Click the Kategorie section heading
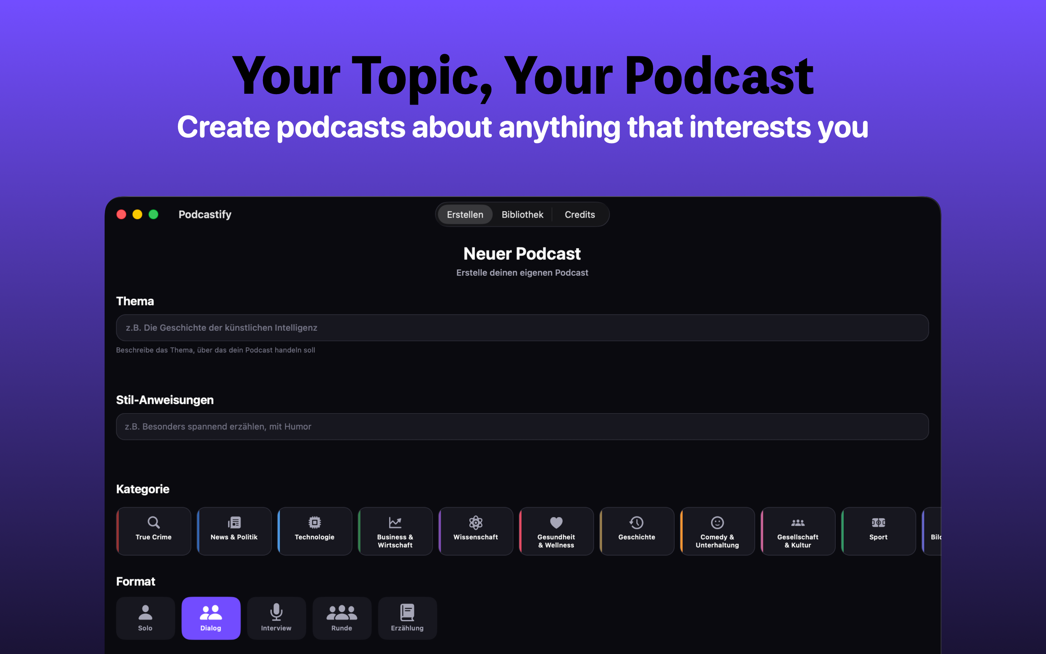Screen dimensions: 1046x654 (x=143, y=489)
